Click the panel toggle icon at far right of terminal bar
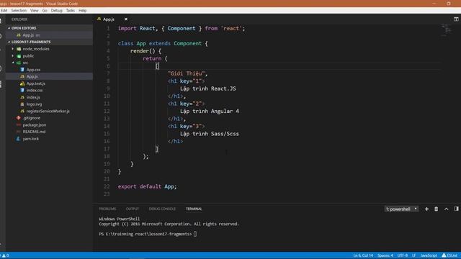Viewport: 461px width, 259px height. tap(456, 209)
